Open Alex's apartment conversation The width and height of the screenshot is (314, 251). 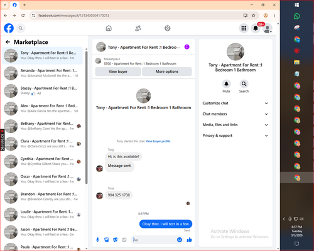coord(43,109)
